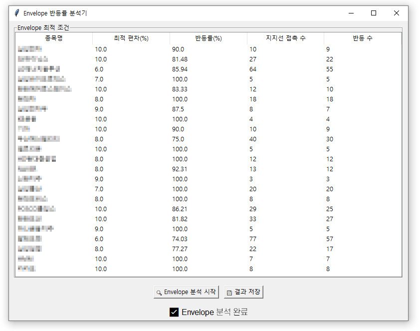Save results with 결과 저장 button
Screen dimensions: 420x331
(243, 292)
